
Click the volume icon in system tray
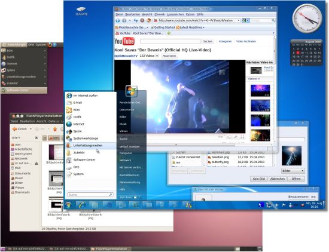pyautogui.click(x=277, y=205)
